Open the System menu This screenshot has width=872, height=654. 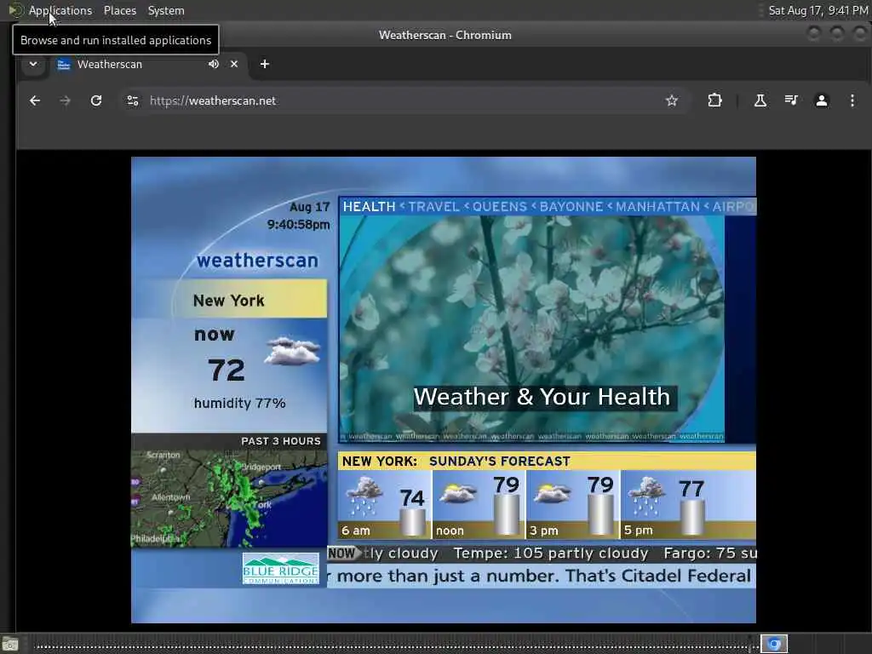166,10
